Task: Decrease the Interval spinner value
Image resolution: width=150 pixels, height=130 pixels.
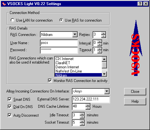Action: [x=100, y=44]
